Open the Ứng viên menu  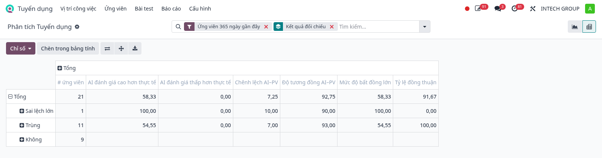[x=116, y=9]
